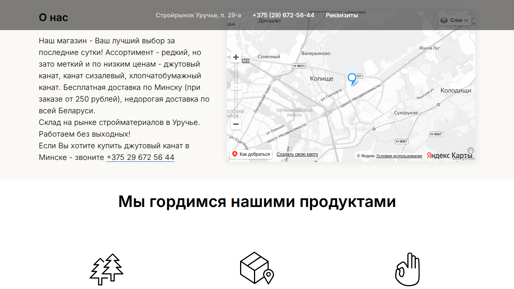Click the Первомайский район label on the map
The height and width of the screenshot is (289, 514).
295,113
